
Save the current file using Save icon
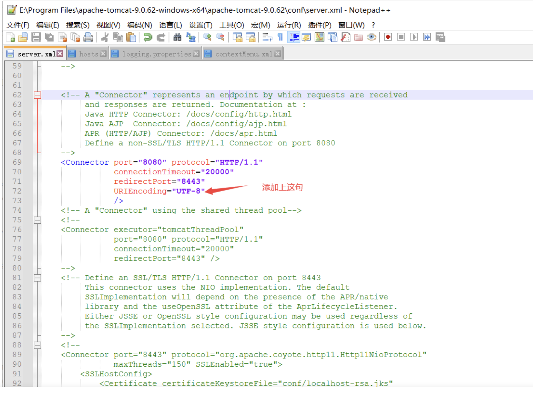(x=36, y=37)
